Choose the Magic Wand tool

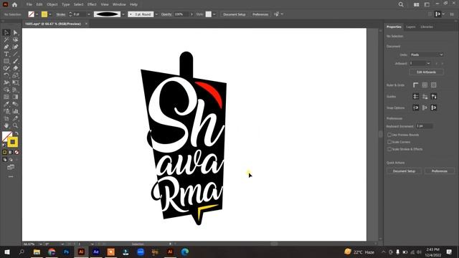(6, 39)
